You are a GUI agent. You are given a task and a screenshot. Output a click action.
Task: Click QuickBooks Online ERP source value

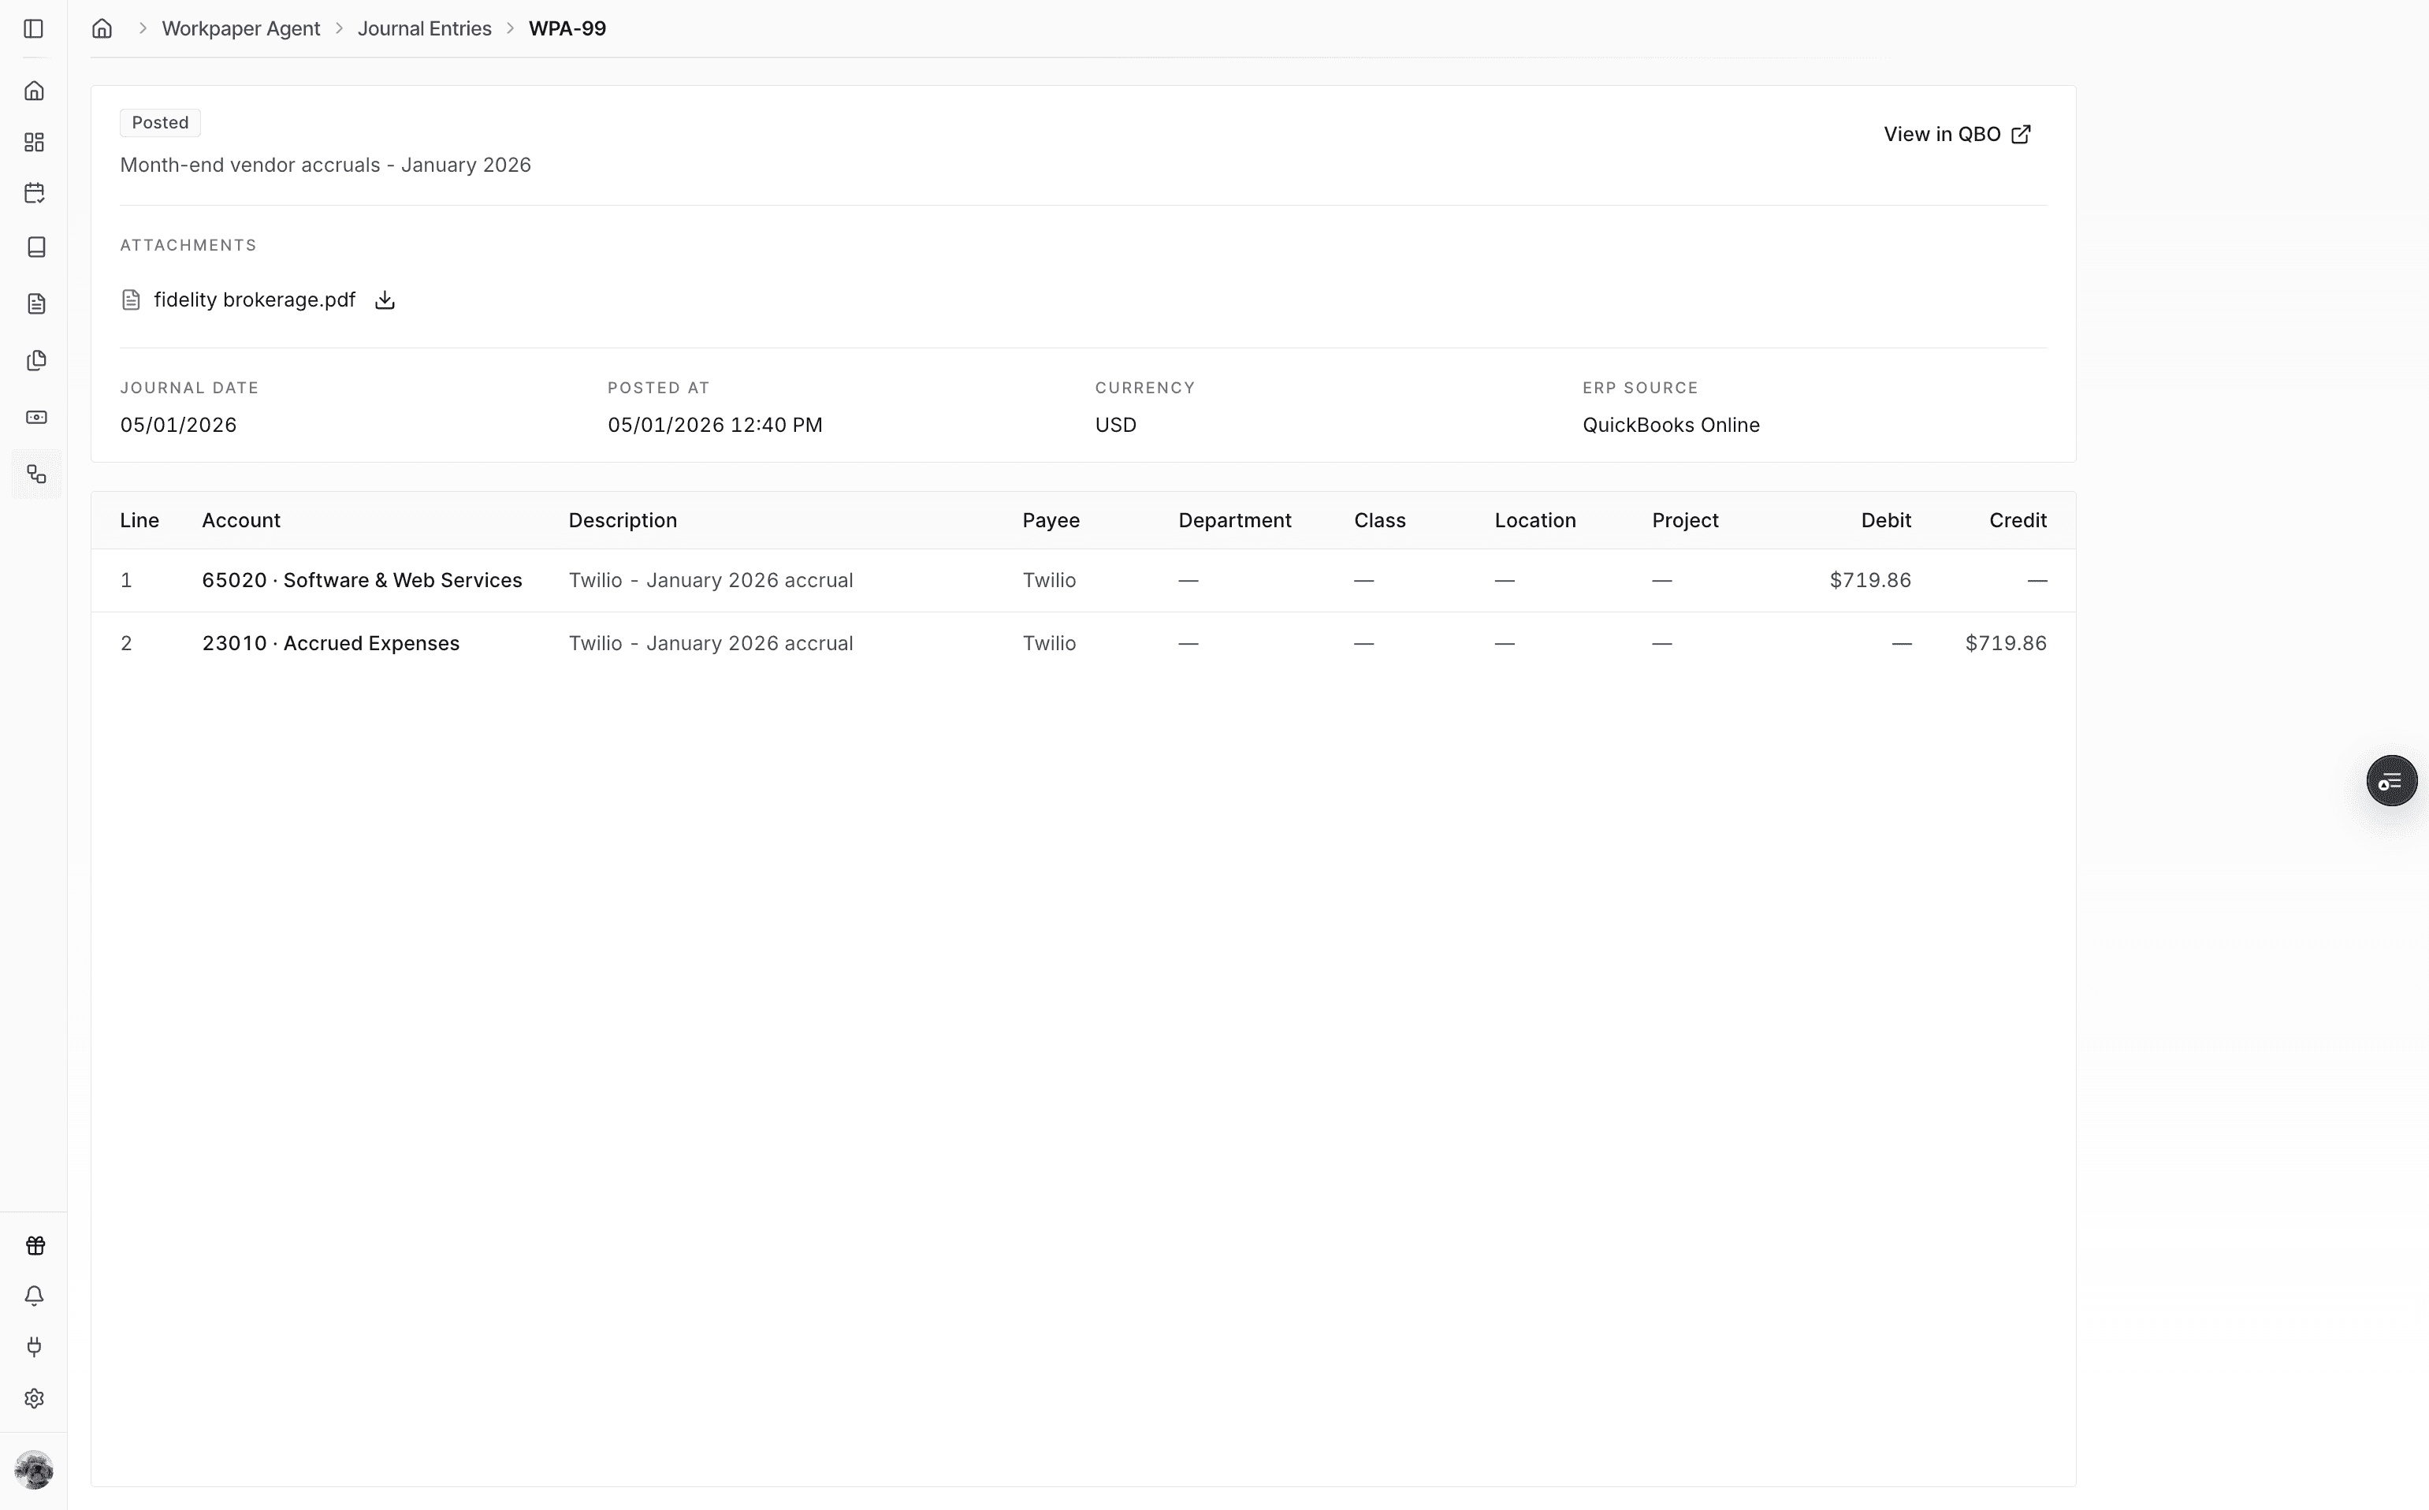pyautogui.click(x=1671, y=426)
